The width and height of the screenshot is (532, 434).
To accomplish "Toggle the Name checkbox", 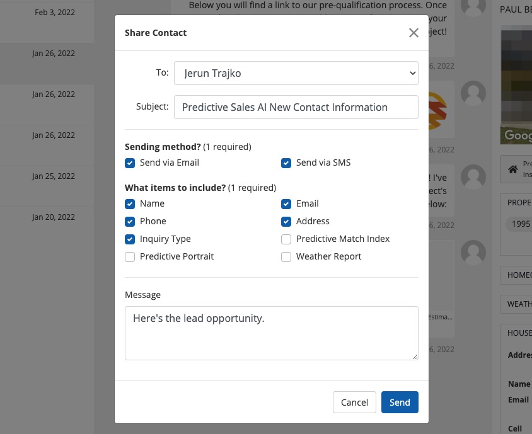I will point(130,203).
